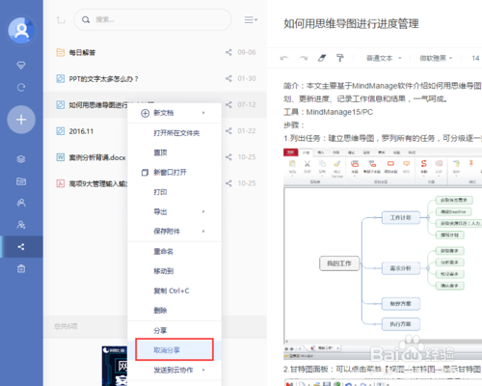Select the 每日解答 folder row

pyautogui.click(x=155, y=52)
